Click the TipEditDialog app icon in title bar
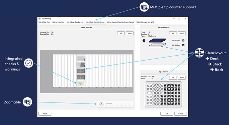This screenshot has height=125, width=229. click(39, 19)
